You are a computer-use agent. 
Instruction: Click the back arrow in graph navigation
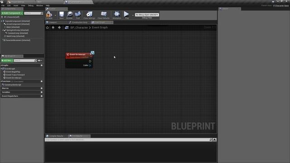pyautogui.click(x=53, y=28)
